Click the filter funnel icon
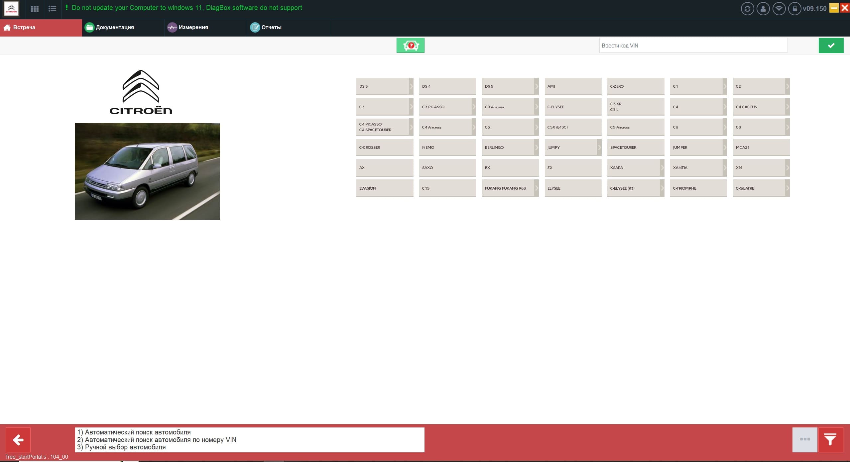 830,439
